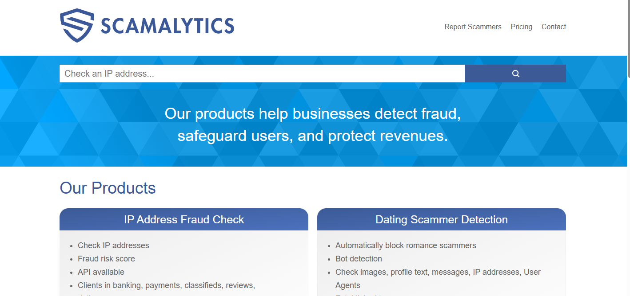
Task: Open the Report Scammers page
Action: point(473,27)
